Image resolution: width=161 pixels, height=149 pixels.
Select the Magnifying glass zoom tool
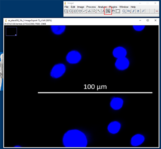(x=108, y=11)
